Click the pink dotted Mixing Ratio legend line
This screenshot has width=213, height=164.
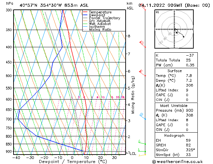click(85, 29)
